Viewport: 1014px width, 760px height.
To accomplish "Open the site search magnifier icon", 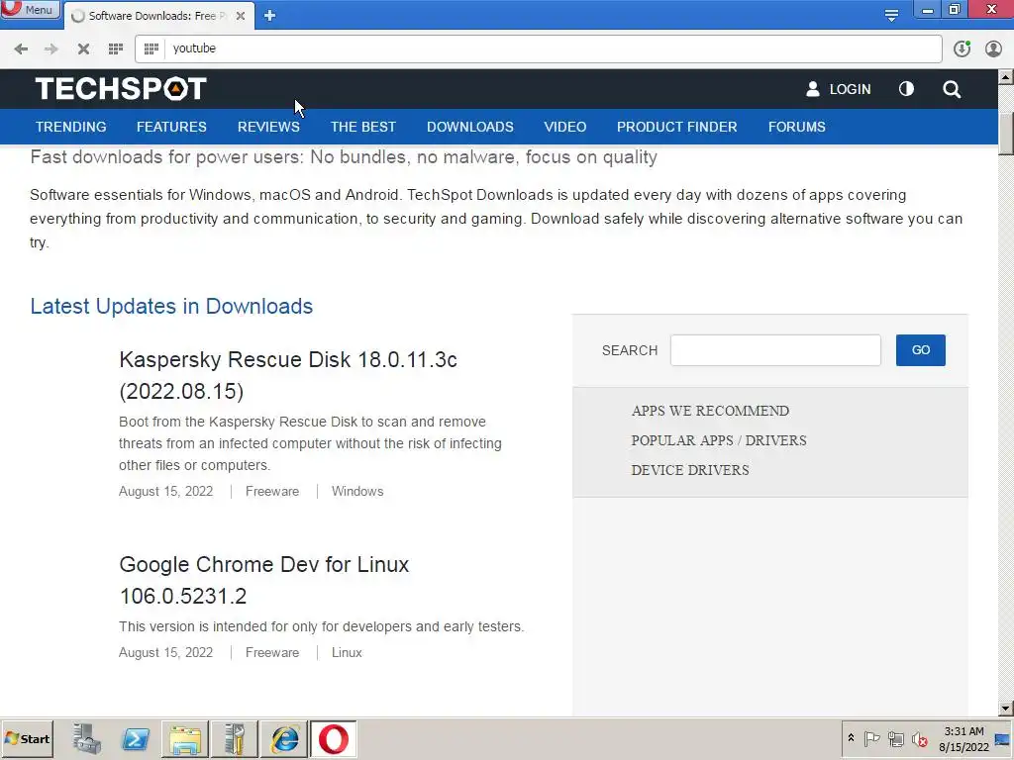I will 952,89.
